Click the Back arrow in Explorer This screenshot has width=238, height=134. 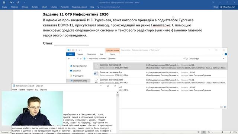[69, 59]
